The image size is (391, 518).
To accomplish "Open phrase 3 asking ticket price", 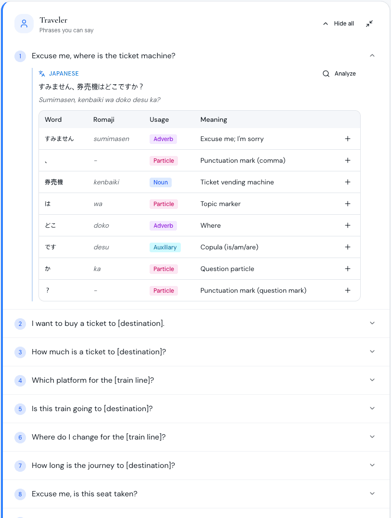I will [x=372, y=351].
